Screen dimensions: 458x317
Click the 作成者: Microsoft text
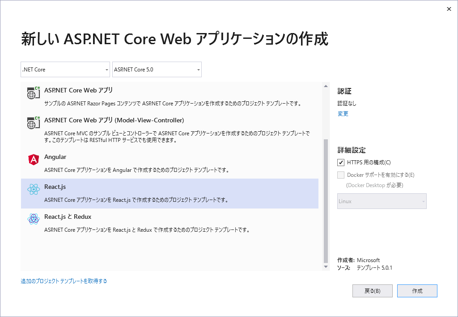tap(359, 260)
